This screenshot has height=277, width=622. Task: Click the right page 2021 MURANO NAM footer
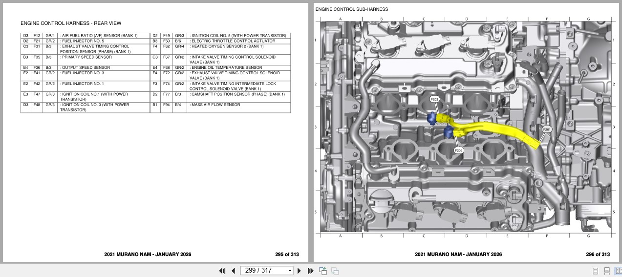458,254
